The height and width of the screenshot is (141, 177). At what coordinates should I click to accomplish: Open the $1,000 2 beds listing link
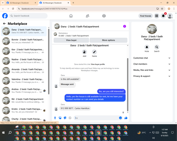tap(74, 36)
